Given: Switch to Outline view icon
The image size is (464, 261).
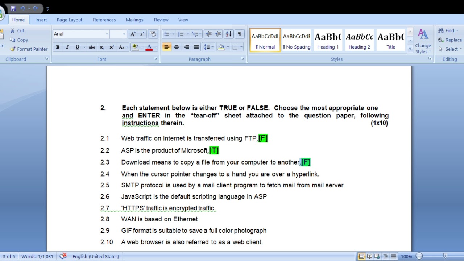Looking at the screenshot, I should (385, 256).
